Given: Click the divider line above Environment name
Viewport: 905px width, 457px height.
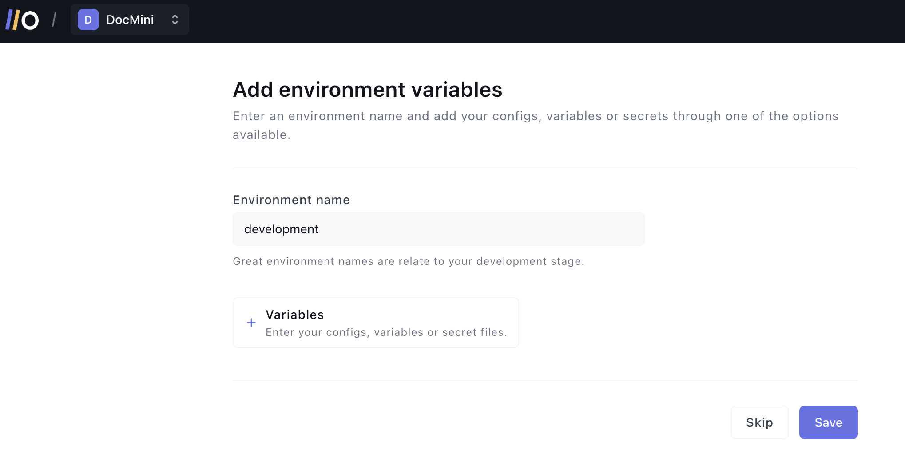Looking at the screenshot, I should click(545, 169).
